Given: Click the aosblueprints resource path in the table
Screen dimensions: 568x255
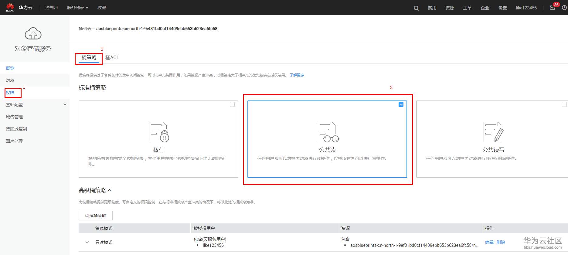Looking at the screenshot, I should [x=414, y=245].
